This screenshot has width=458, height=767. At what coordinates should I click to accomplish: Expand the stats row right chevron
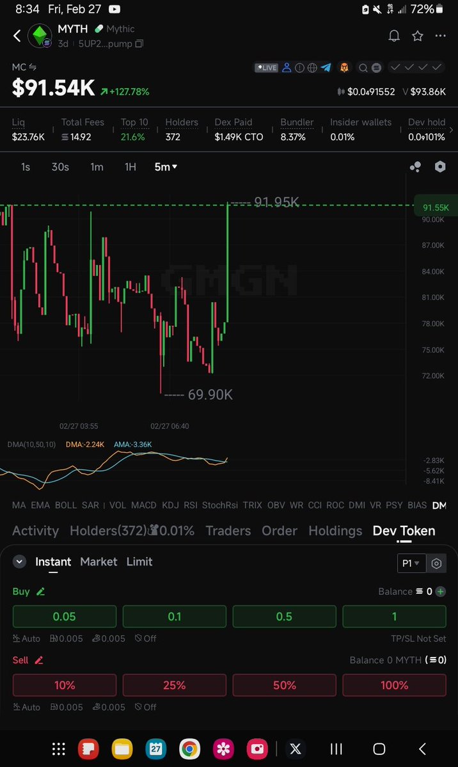click(451, 130)
